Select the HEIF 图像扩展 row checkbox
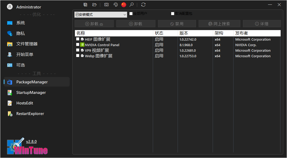Screen dimensions: 287x158 pos(78,39)
